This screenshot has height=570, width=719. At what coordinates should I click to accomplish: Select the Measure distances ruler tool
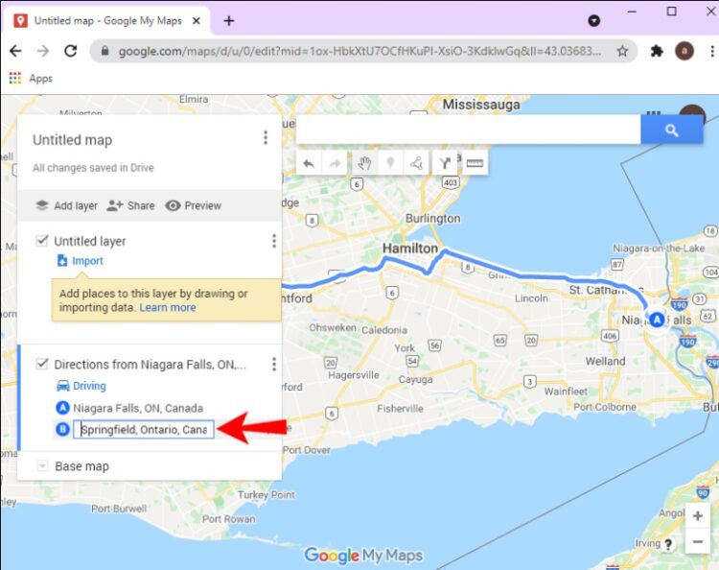coord(475,163)
